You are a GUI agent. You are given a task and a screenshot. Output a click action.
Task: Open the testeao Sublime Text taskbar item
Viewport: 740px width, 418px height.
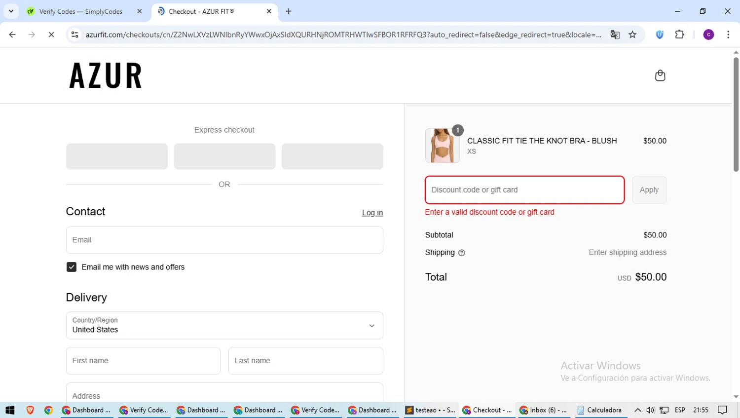430,410
